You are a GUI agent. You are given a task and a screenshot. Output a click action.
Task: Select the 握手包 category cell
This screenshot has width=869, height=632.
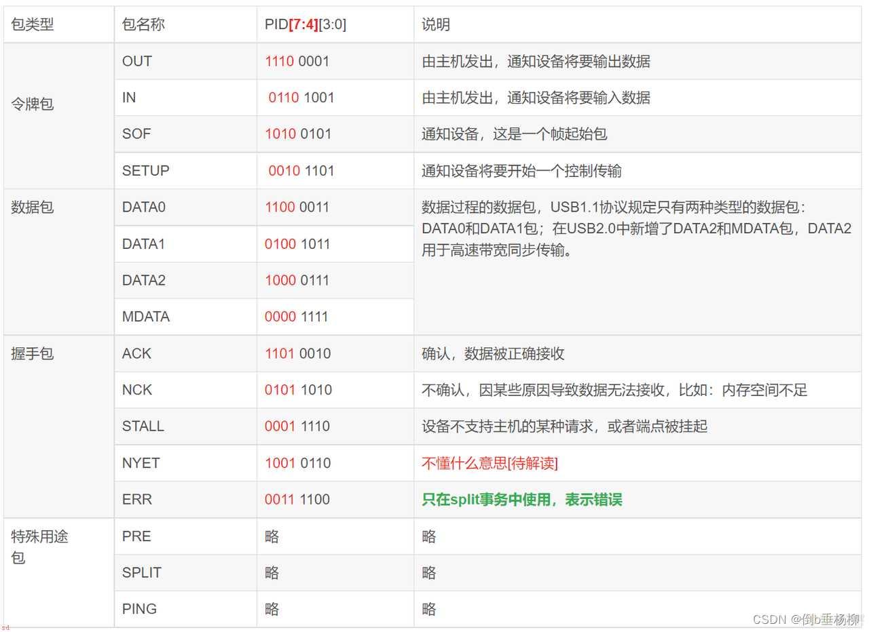click(59, 427)
